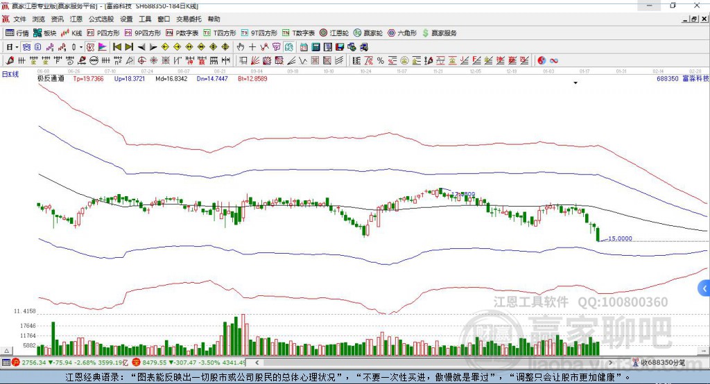The width and height of the screenshot is (710, 384).
Task: Click the black left arrow icon
Action: [141, 47]
